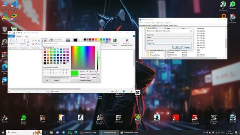Click Add to custom colors button
This screenshot has width=240, height=135.
(x=85, y=80)
